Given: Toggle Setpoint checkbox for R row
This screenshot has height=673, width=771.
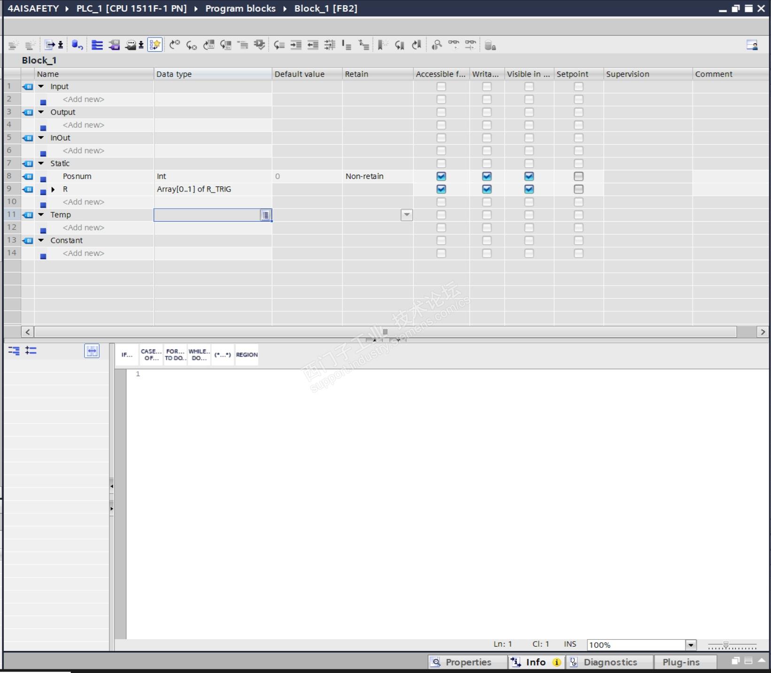Looking at the screenshot, I should point(578,189).
